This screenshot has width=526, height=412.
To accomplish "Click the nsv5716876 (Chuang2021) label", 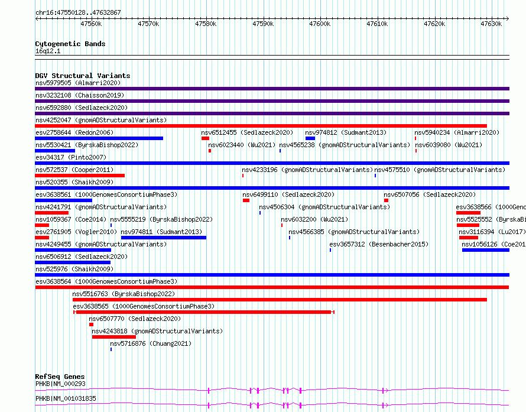I will (x=151, y=343).
